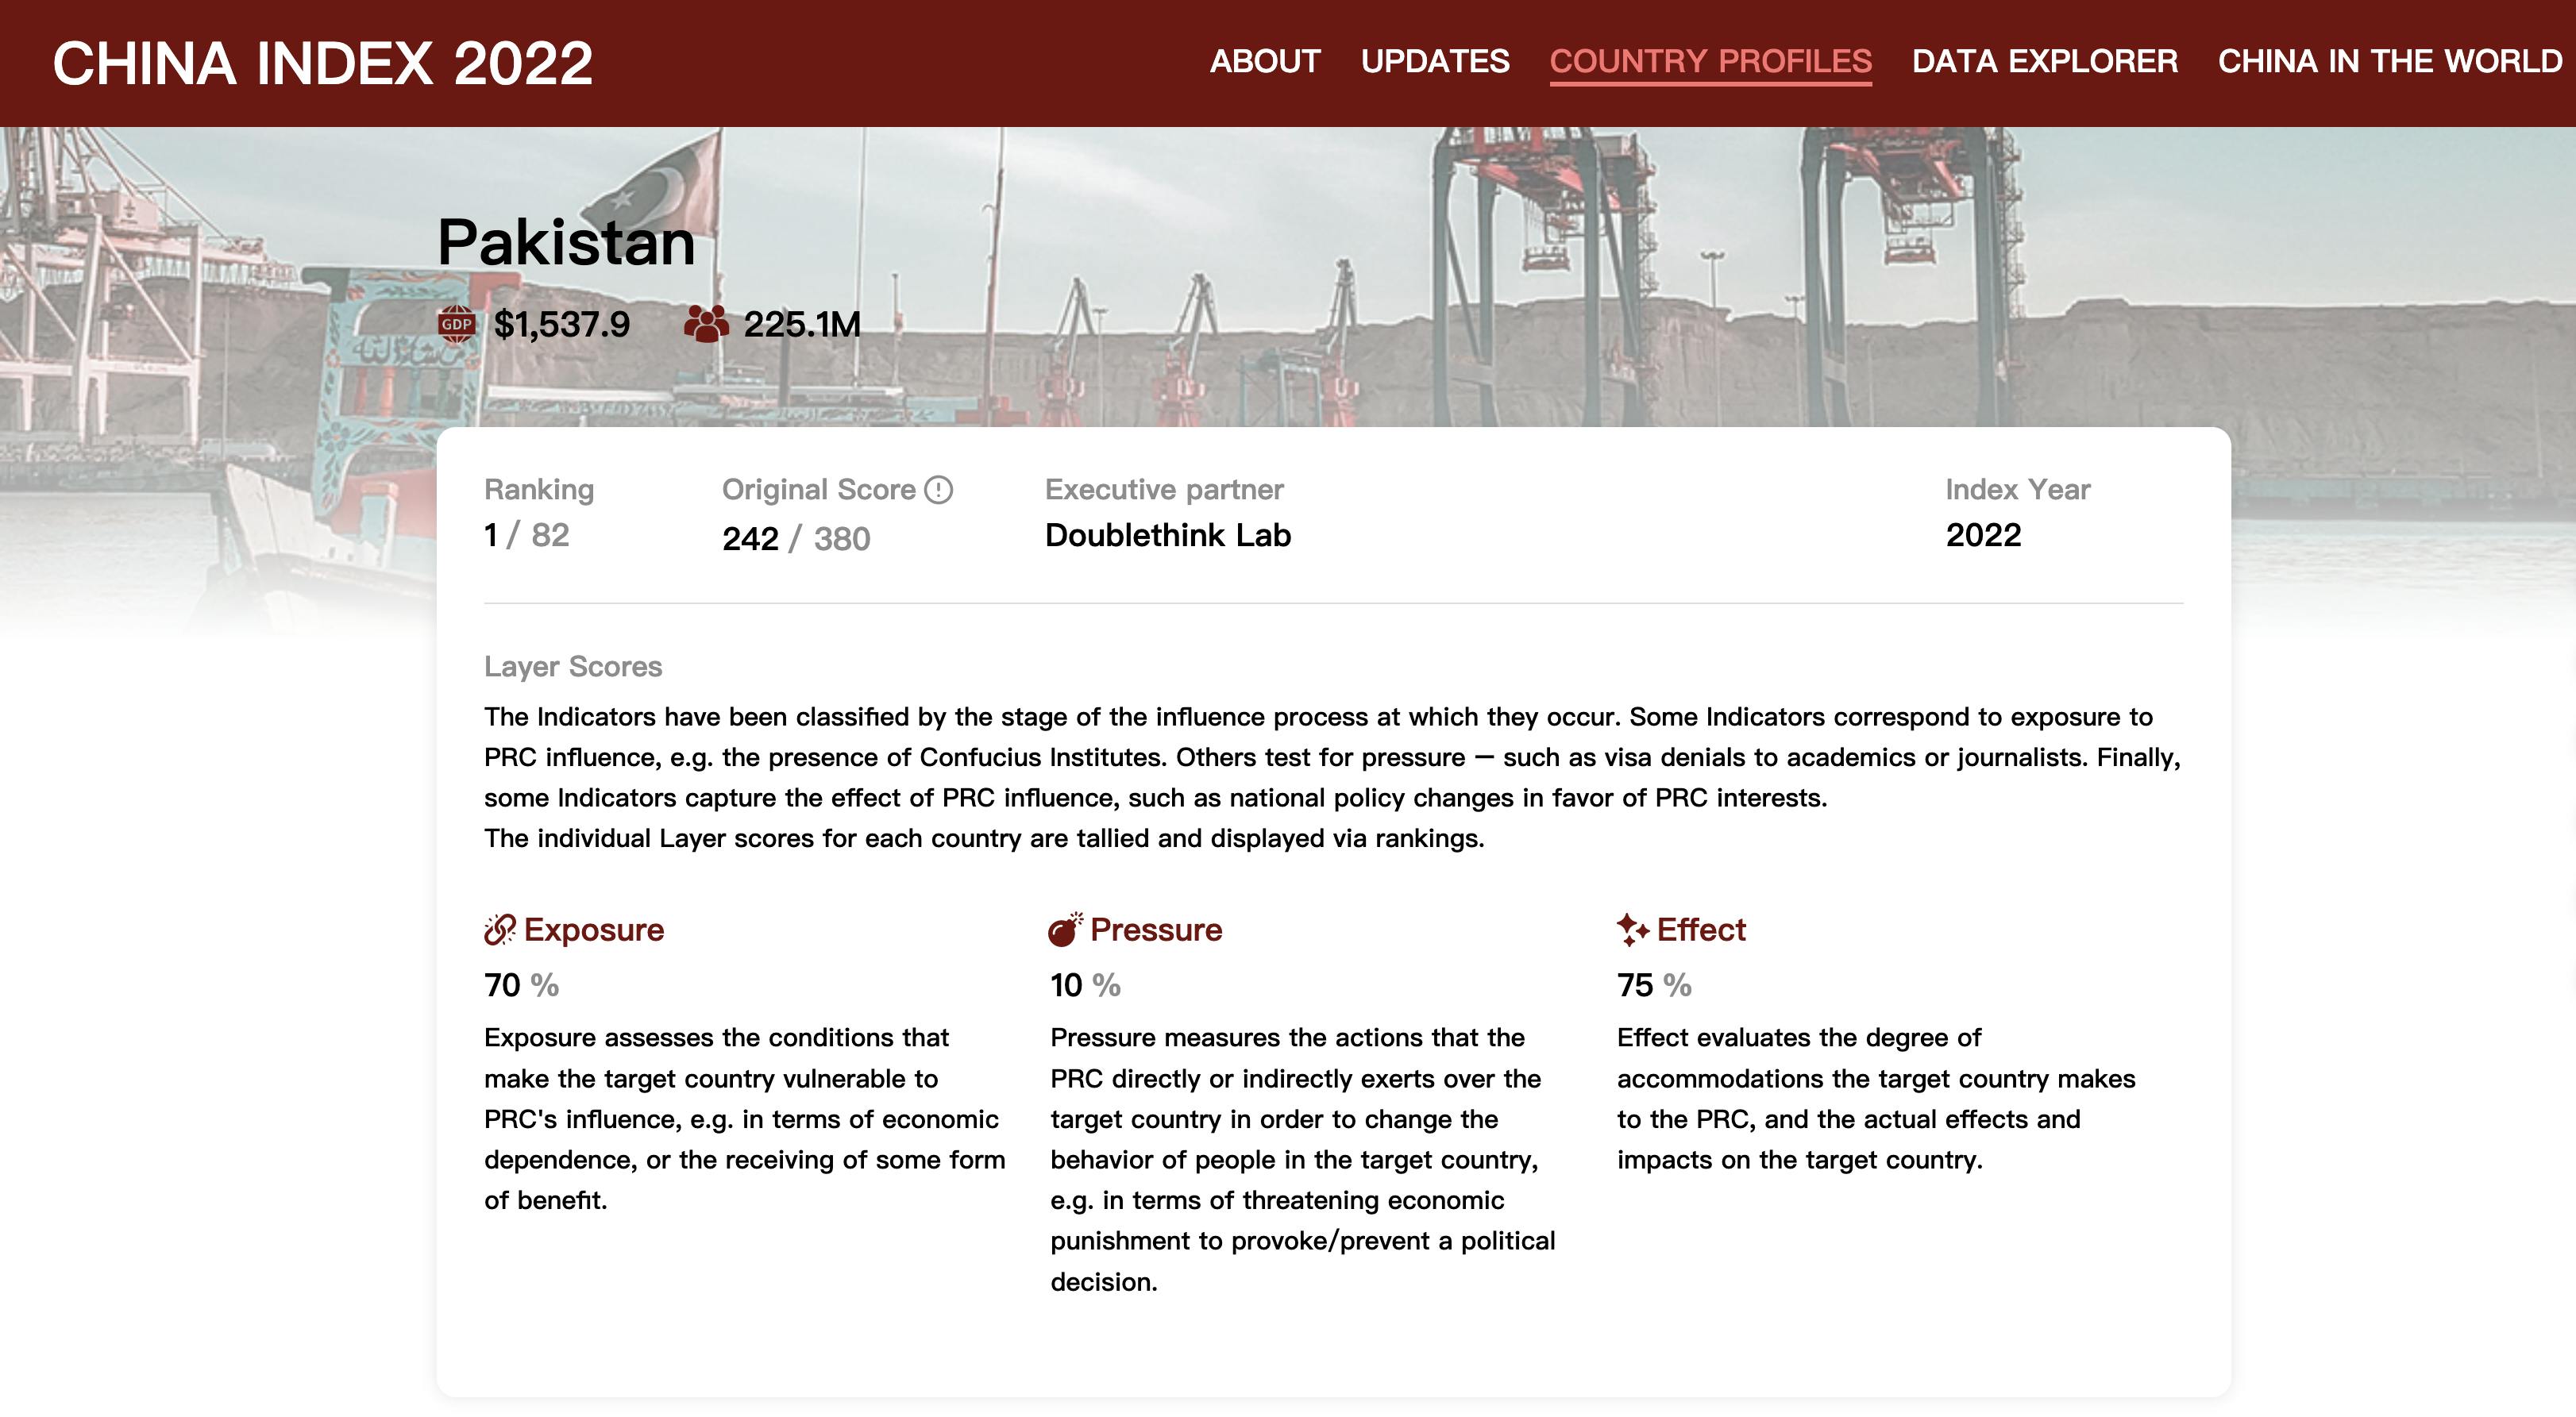The image size is (2576, 1417).
Task: Click the Doublethink Lab partner name
Action: (x=1168, y=535)
